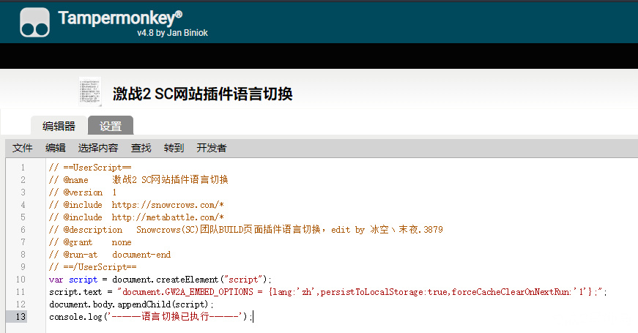Click the 'document.body.appendChild(script);' line
The image size is (638, 333).
(x=131, y=304)
